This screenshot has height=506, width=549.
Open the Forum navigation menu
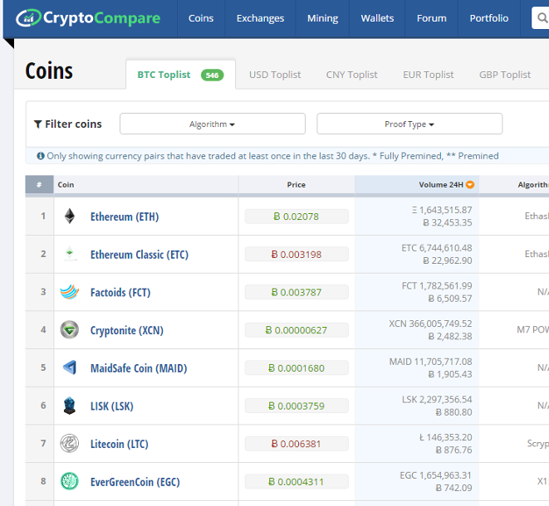[x=432, y=18]
